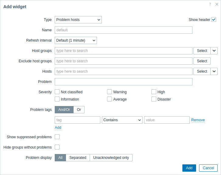Uncheck the Show header checkbox
Screen dimensions: 221x175
pos(214,19)
